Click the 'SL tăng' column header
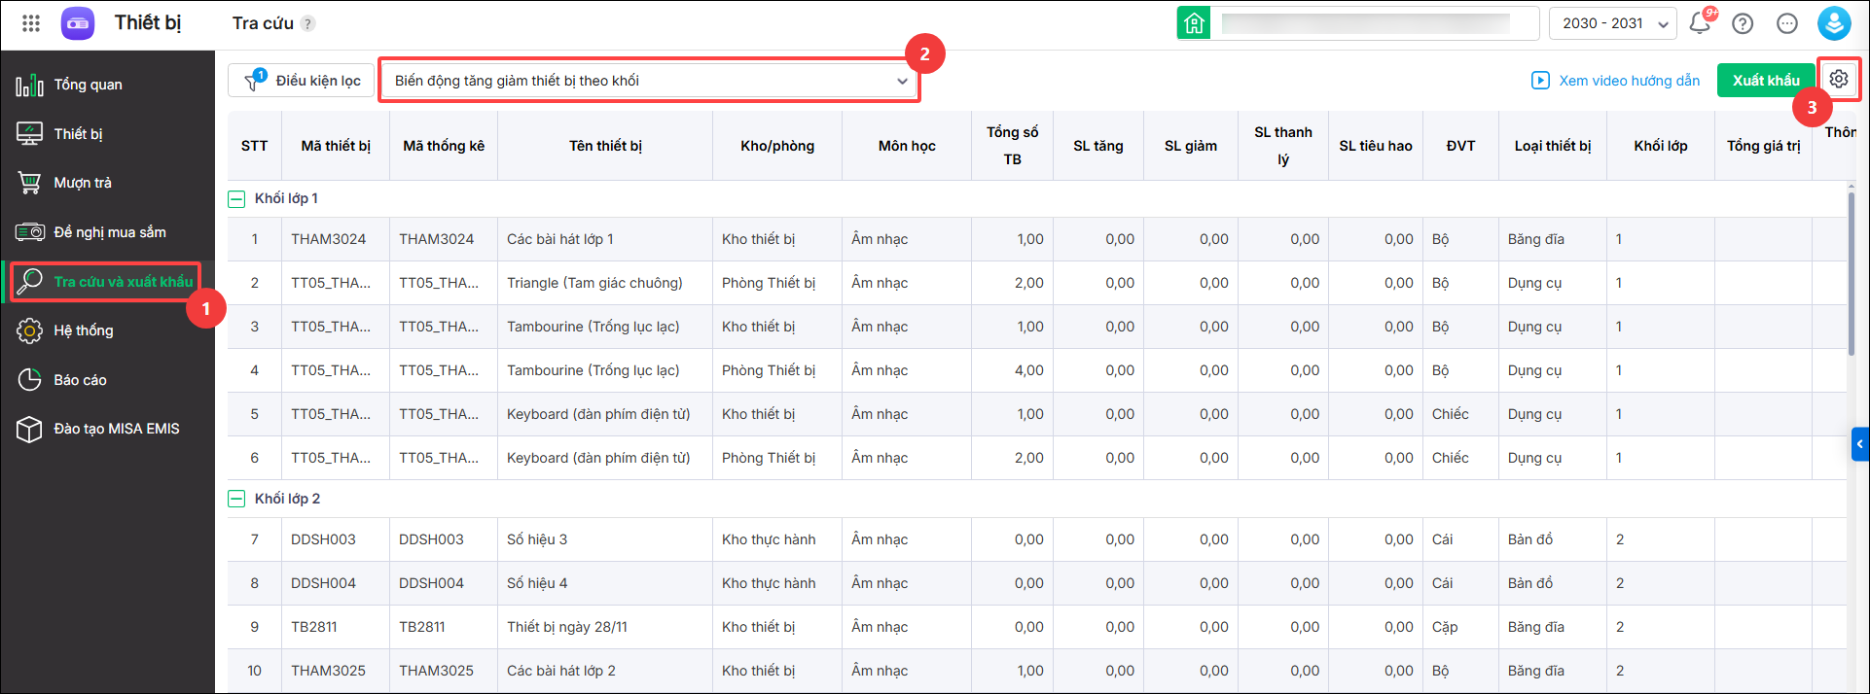This screenshot has width=1870, height=694. [1098, 146]
